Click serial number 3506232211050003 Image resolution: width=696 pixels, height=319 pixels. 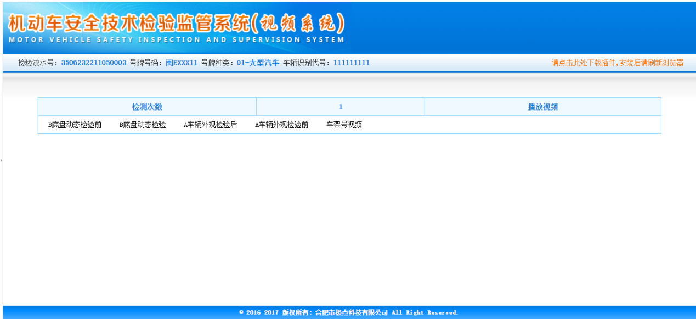(94, 63)
